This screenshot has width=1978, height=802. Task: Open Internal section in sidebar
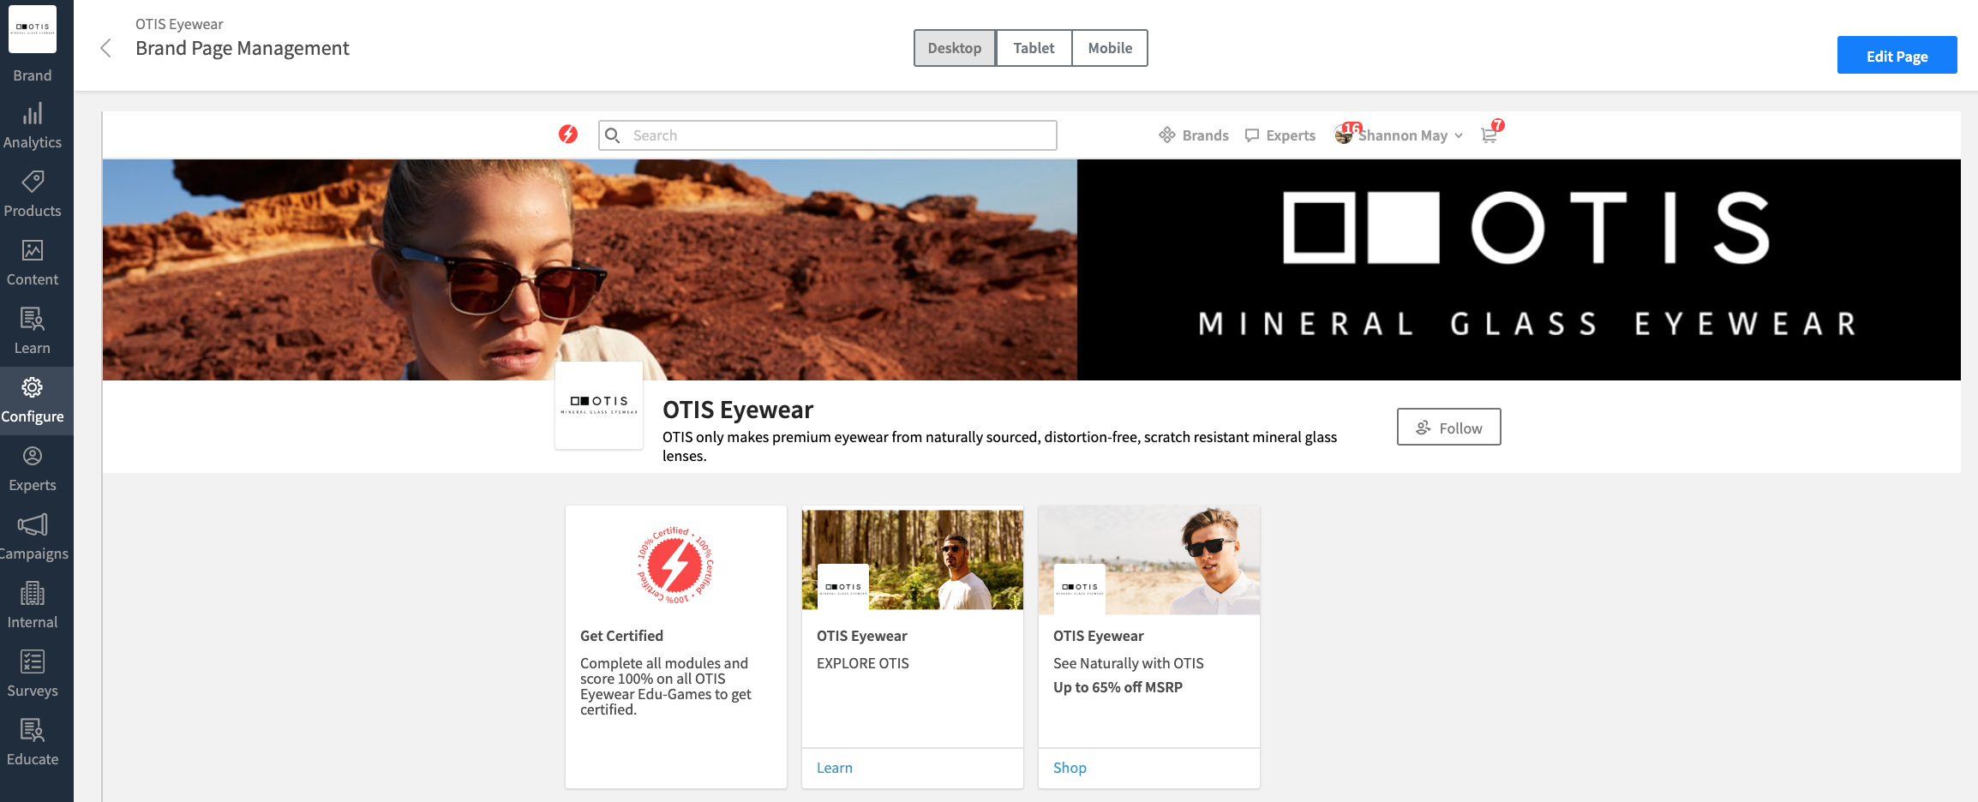(x=33, y=606)
